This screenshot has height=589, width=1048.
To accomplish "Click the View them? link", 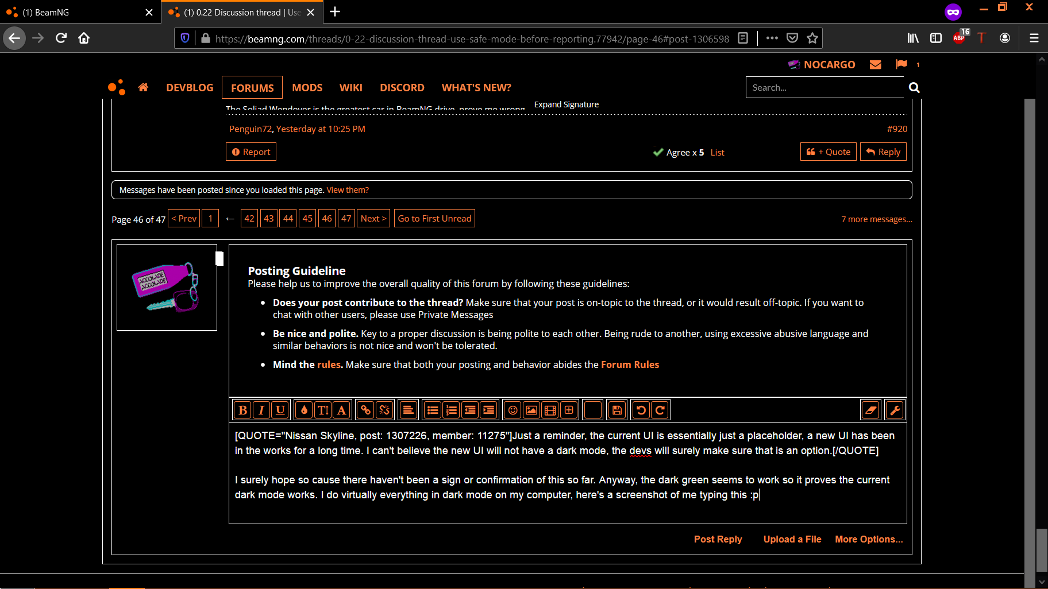I will (x=348, y=190).
